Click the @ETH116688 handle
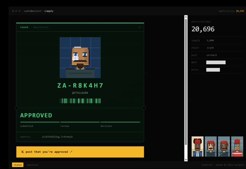This screenshot has width=246, height=169. tap(80, 93)
